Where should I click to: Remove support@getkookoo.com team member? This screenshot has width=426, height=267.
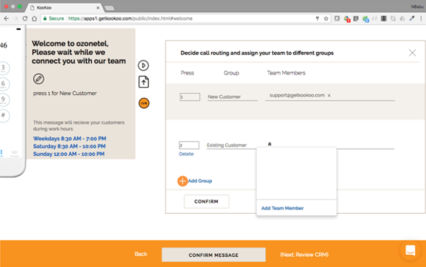(329, 95)
